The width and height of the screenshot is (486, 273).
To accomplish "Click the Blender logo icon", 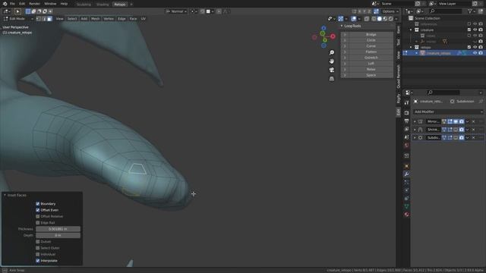I will [5, 4].
